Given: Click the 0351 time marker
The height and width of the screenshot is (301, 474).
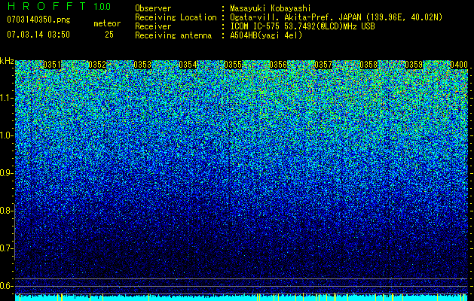Looking at the screenshot, I should pyautogui.click(x=52, y=65).
